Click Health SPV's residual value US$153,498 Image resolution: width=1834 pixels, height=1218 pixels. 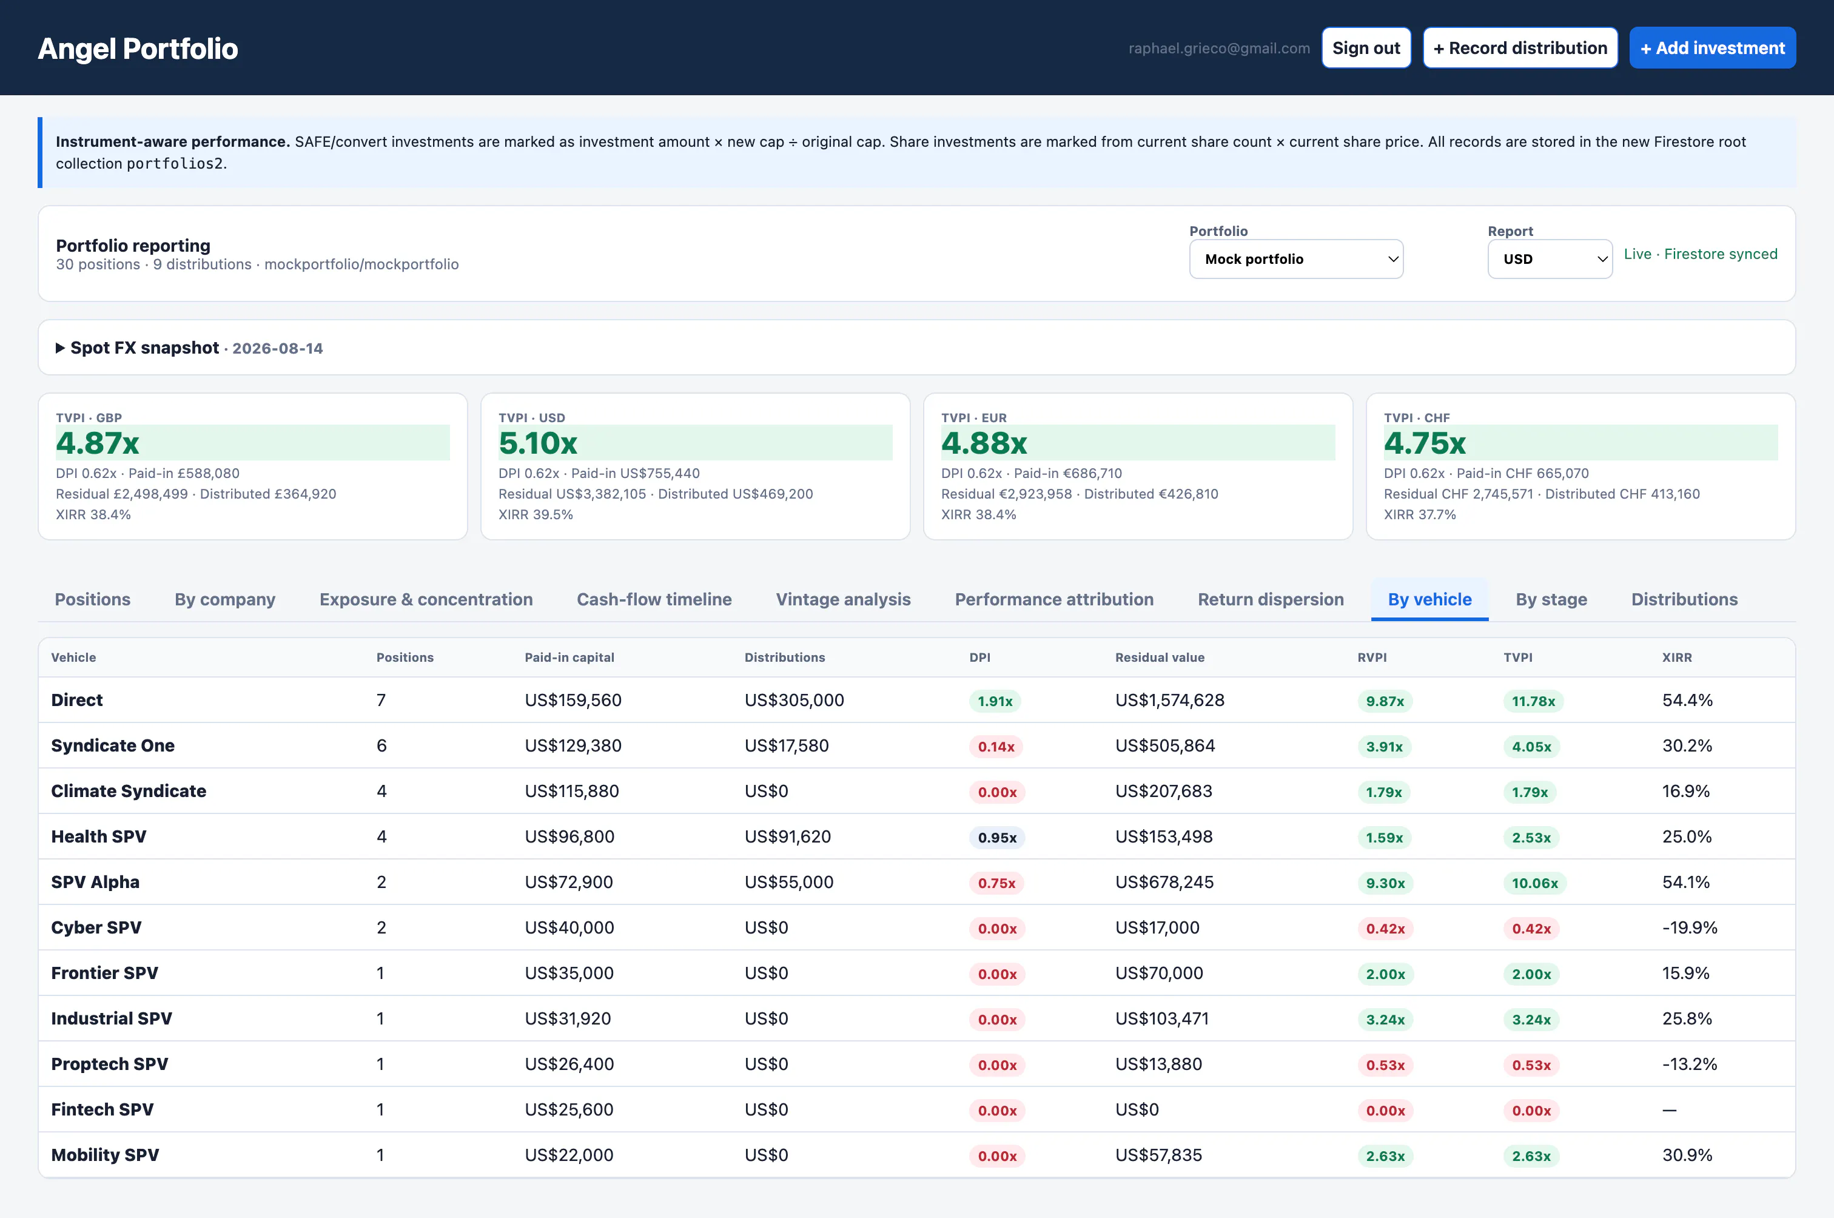click(x=1164, y=836)
